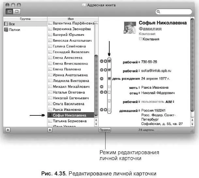Select contact Елена Алексеева
Image resolution: width=199 pixels, height=178 pixels.
tap(71, 58)
